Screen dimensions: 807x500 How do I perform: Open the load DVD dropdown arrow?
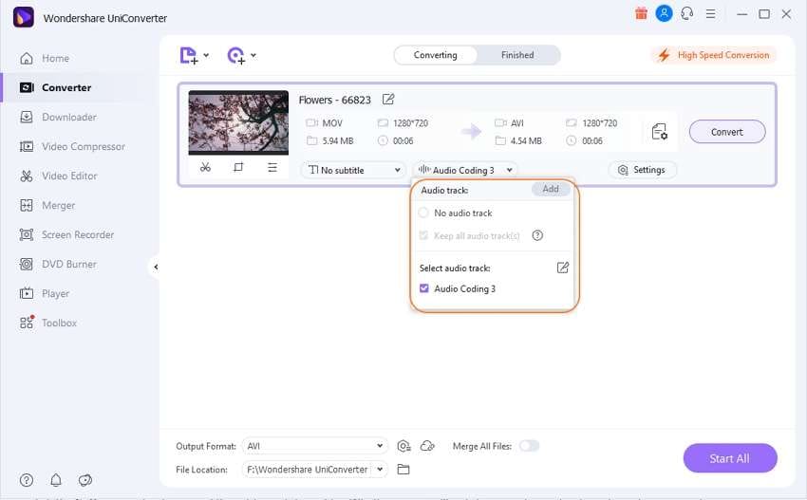click(x=253, y=55)
